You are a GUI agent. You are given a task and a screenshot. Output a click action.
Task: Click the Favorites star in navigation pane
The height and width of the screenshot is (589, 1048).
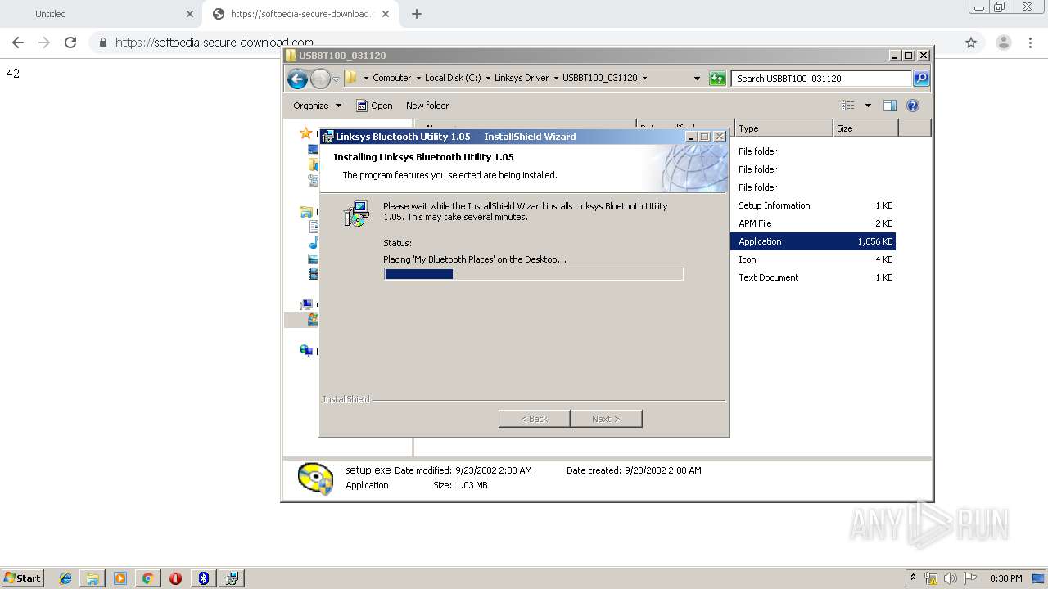(x=305, y=133)
